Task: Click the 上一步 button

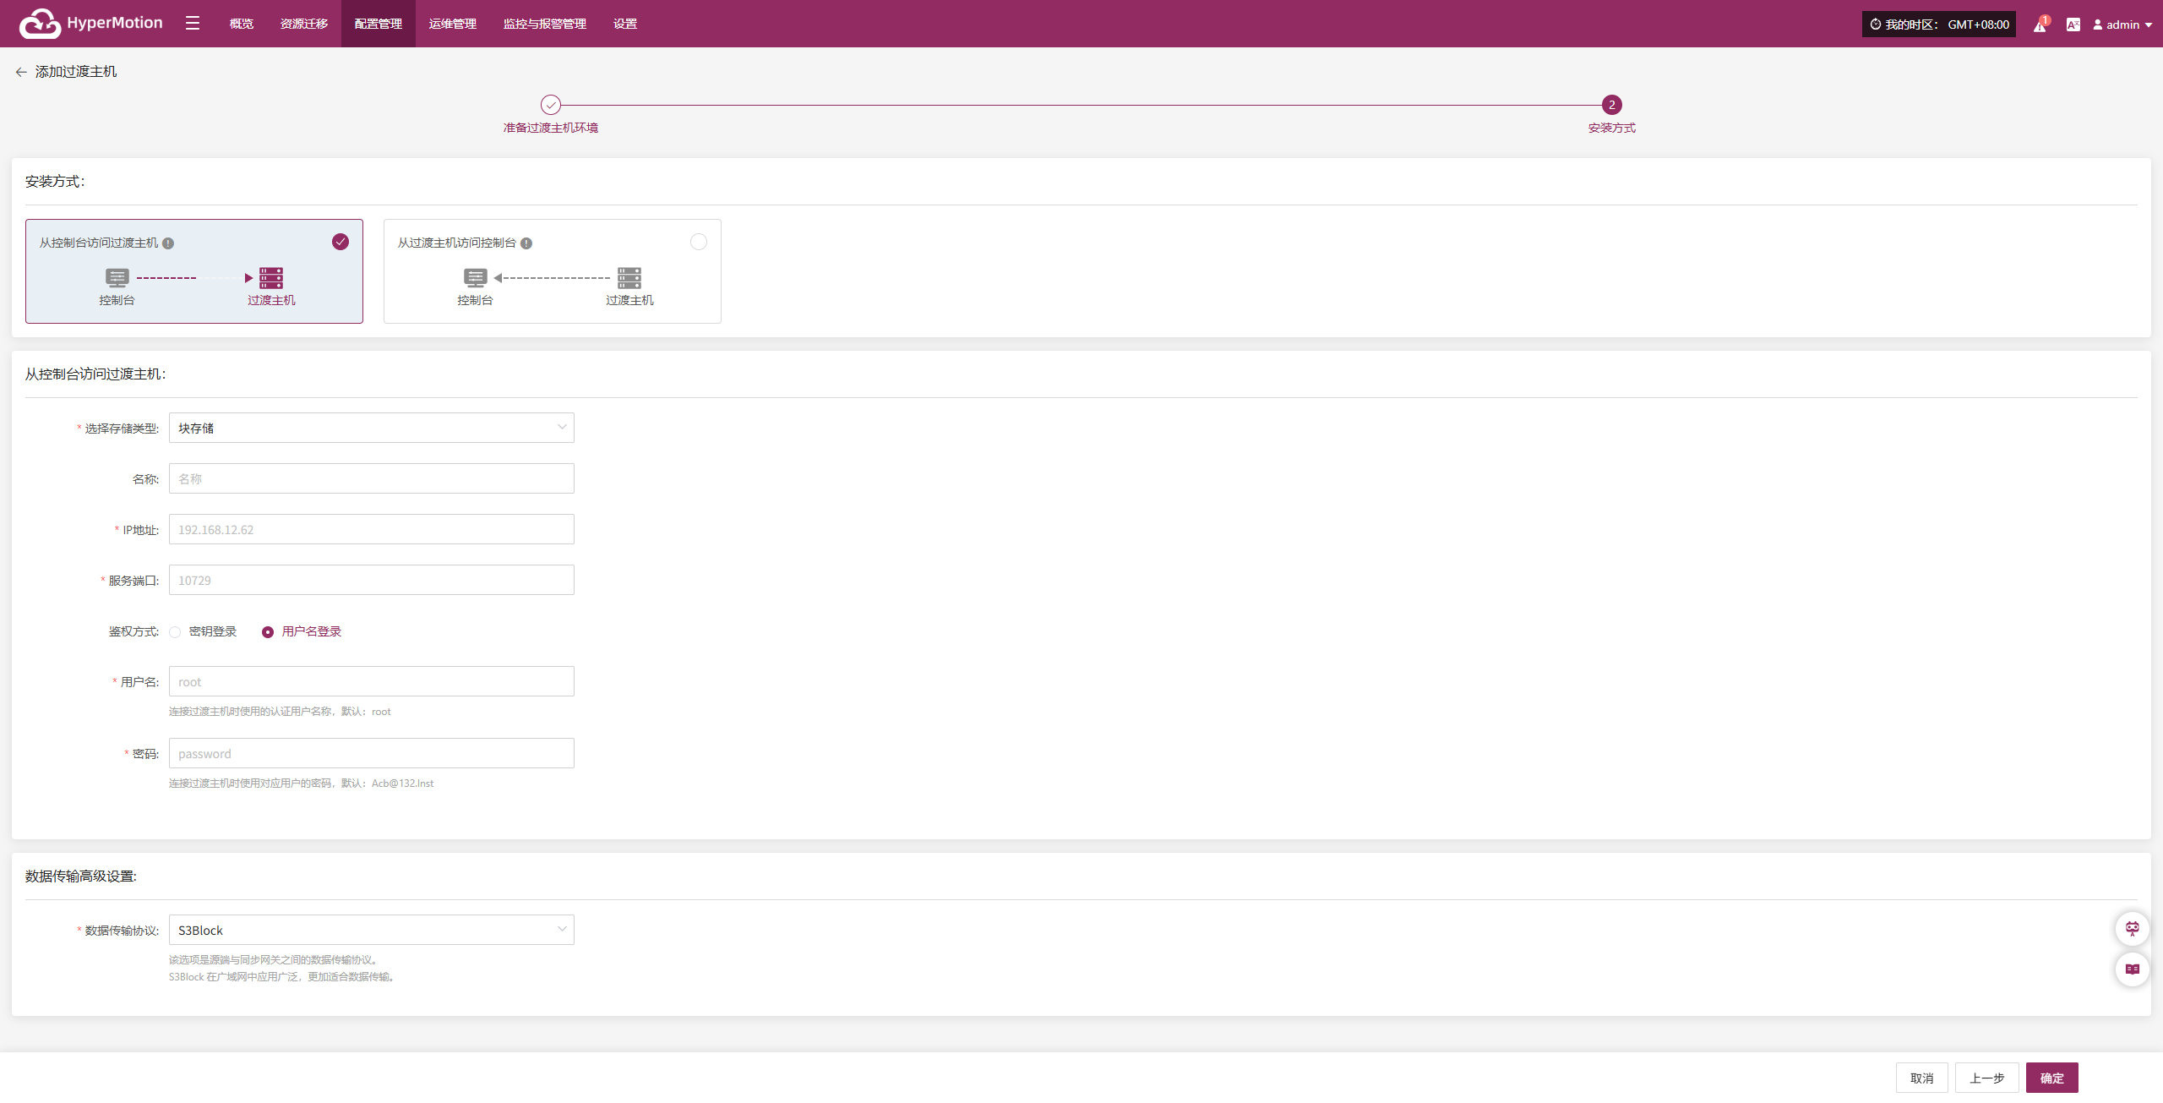Action: [x=1986, y=1078]
